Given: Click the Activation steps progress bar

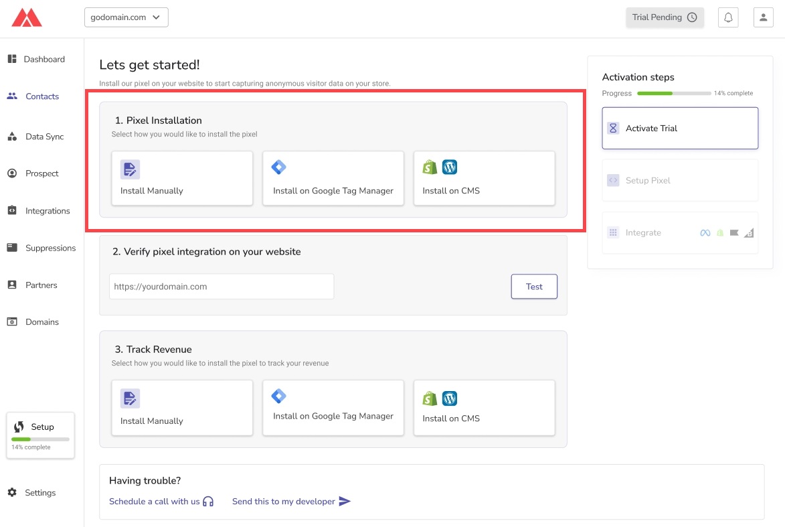Looking at the screenshot, I should [674, 93].
